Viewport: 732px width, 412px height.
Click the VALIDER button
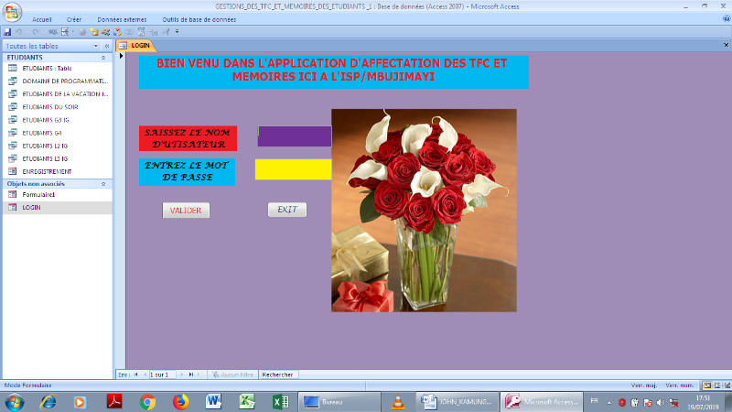186,211
